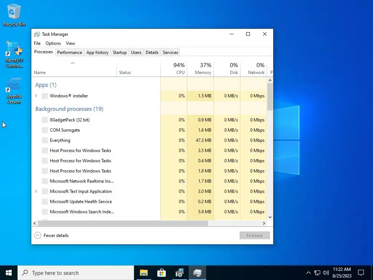Open Microsoft Store from the taskbar
The width and height of the screenshot is (373, 280).
(x=161, y=273)
